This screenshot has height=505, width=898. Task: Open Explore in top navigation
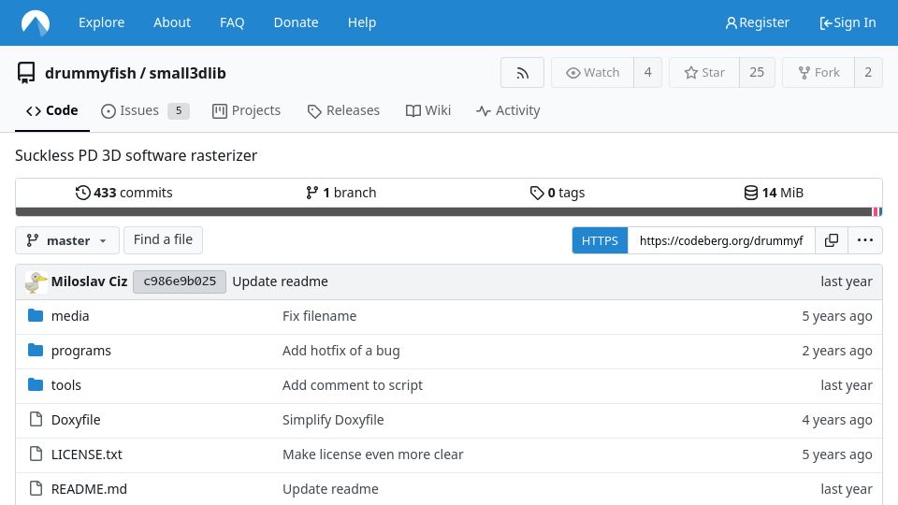[x=101, y=22]
